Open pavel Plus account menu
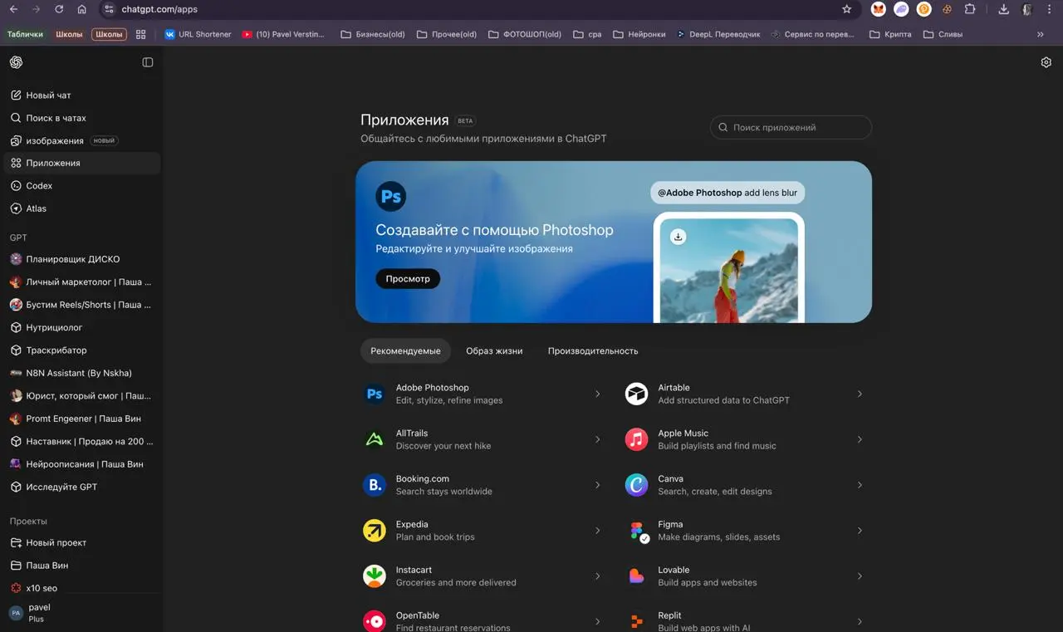Viewport: 1063px width, 632px height. click(81, 613)
